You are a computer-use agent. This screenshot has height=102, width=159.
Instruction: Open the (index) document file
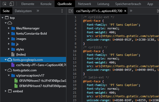(x=21, y=55)
